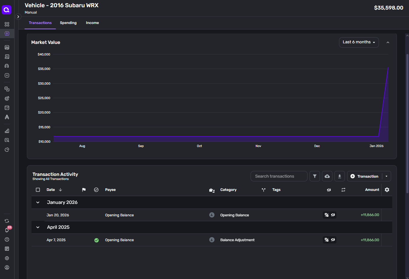This screenshot has width=409, height=279.
Task: Collapse the April 2025 group
Action: point(38,227)
